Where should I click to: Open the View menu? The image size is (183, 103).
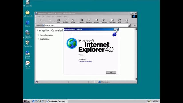pyautogui.click(x=48, y=17)
